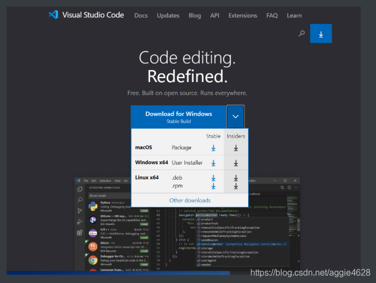
Task: Select userAgent suggestion in autocomplete list
Action: coord(243,261)
